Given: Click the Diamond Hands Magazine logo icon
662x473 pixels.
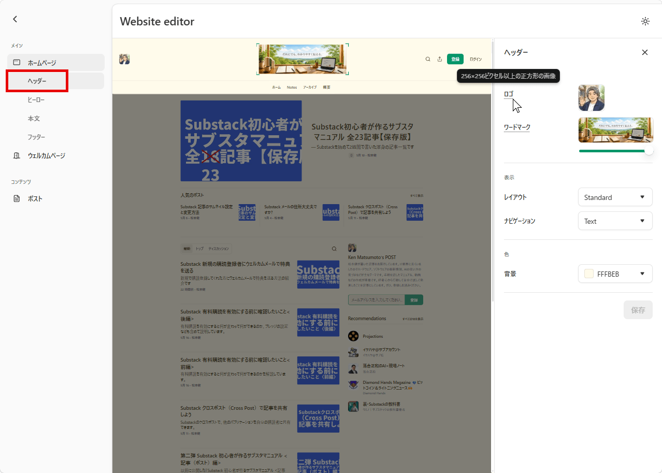Looking at the screenshot, I should pos(353,385).
